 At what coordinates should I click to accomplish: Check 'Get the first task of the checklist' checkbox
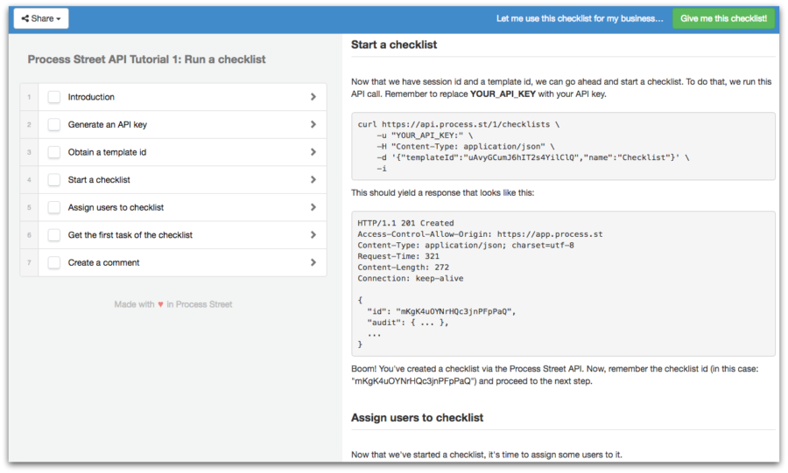pos(53,234)
